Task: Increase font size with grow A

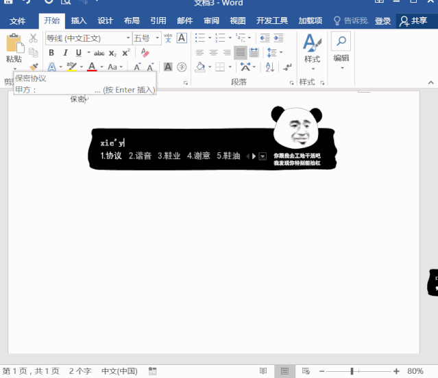Action: (x=137, y=67)
